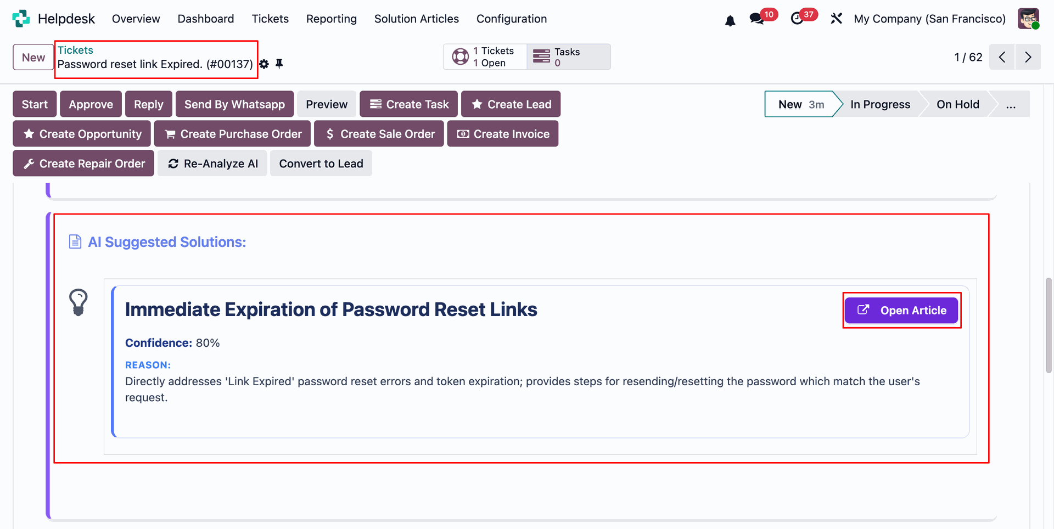The image size is (1054, 529).
Task: Click the Re-Analyze AI button
Action: point(212,164)
